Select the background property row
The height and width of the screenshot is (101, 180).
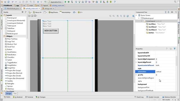click(x=155, y=84)
